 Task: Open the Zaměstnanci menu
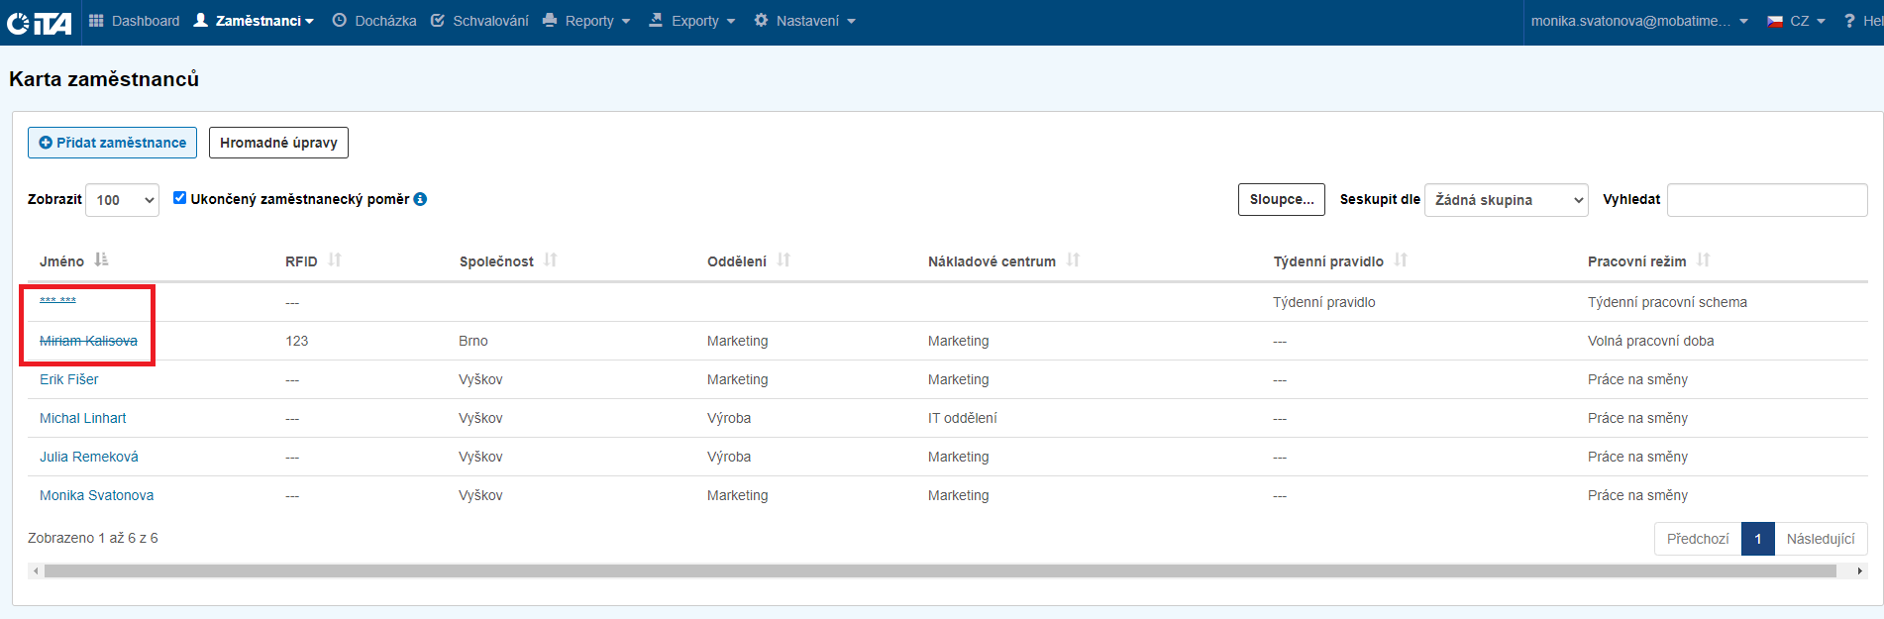254,21
